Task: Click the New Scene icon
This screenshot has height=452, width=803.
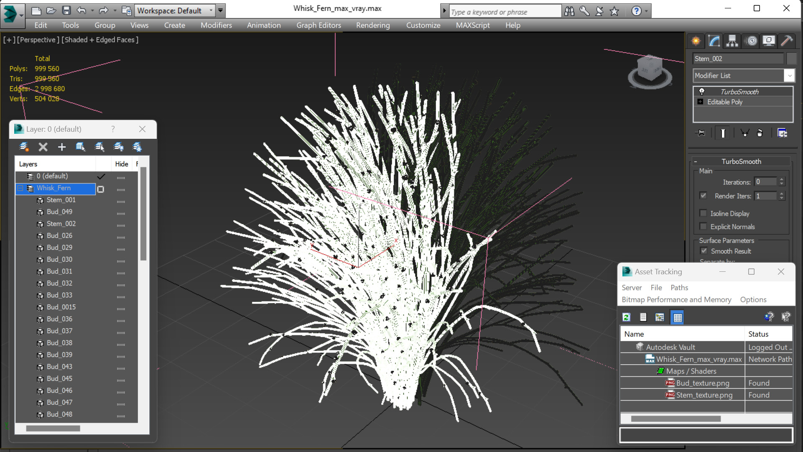Action: [36, 10]
